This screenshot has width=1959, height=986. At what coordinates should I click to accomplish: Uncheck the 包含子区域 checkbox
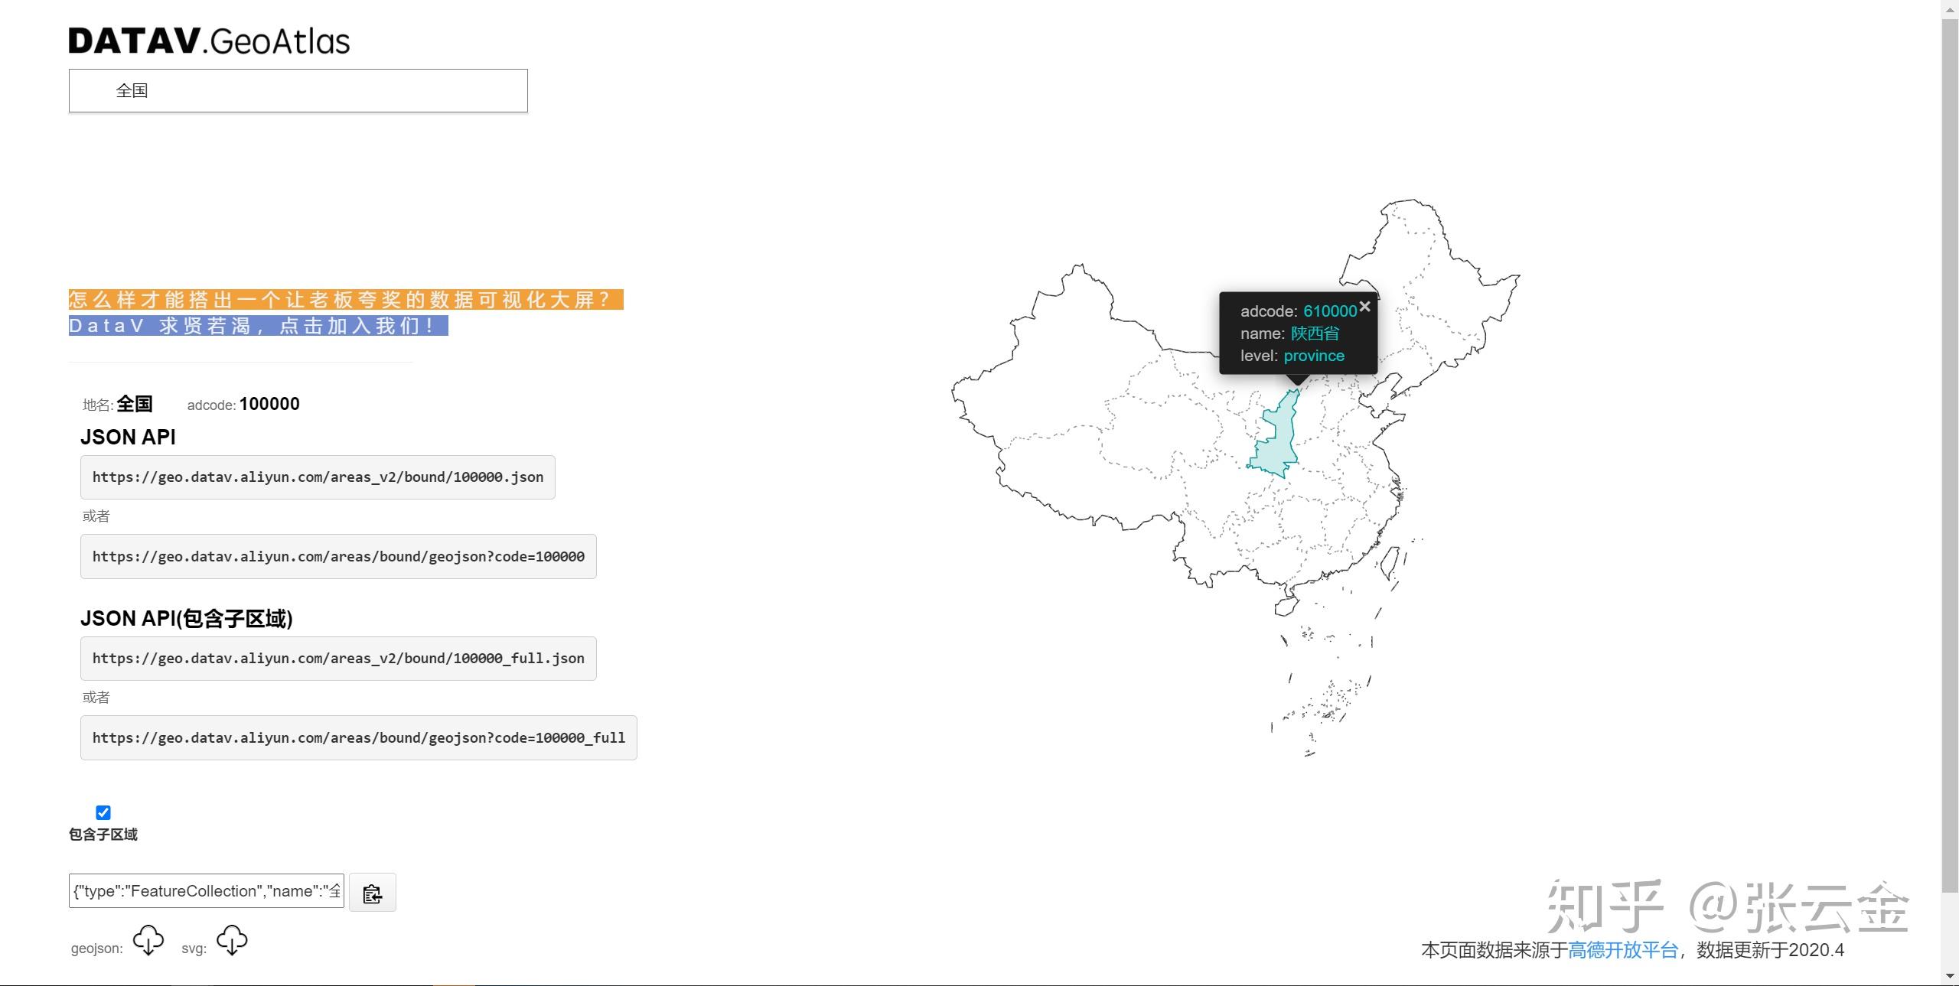tap(103, 812)
